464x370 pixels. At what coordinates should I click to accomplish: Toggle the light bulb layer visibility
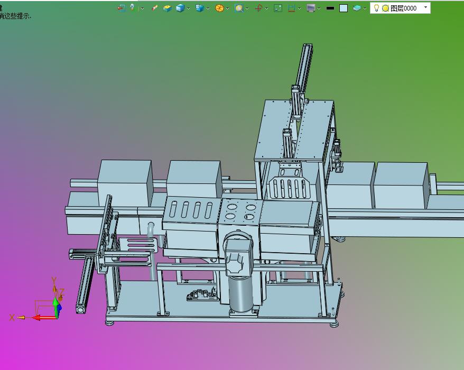(376, 8)
